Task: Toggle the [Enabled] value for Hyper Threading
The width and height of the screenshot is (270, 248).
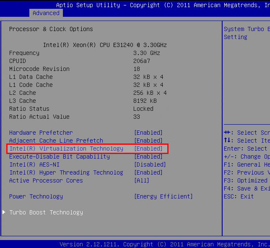Action: [148, 172]
